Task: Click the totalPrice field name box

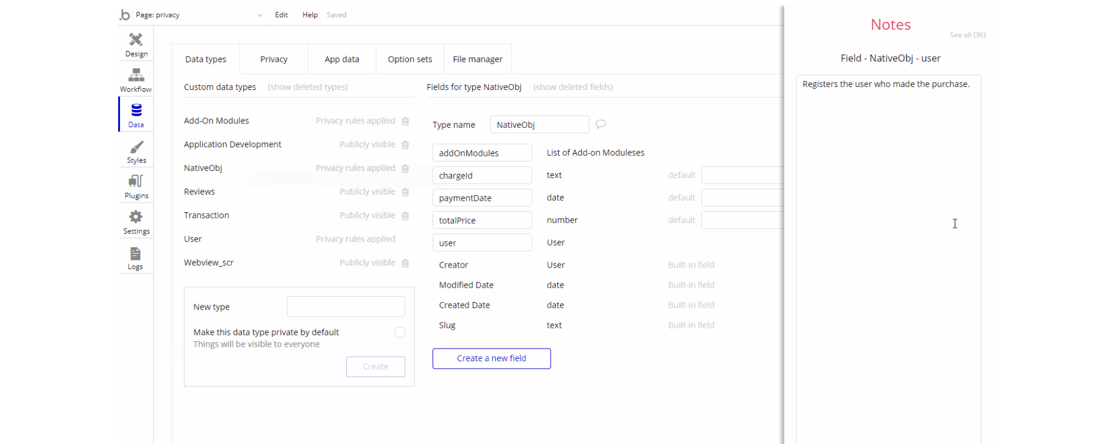Action: [x=481, y=220]
